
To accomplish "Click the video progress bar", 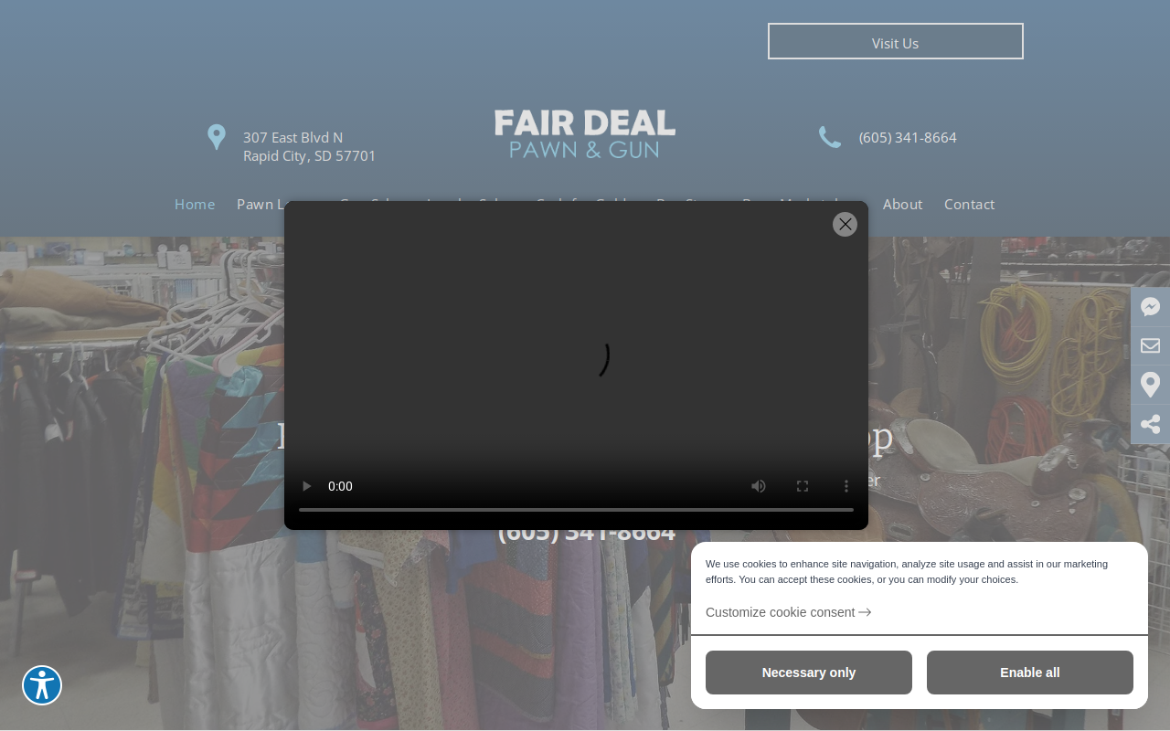I will click(576, 509).
